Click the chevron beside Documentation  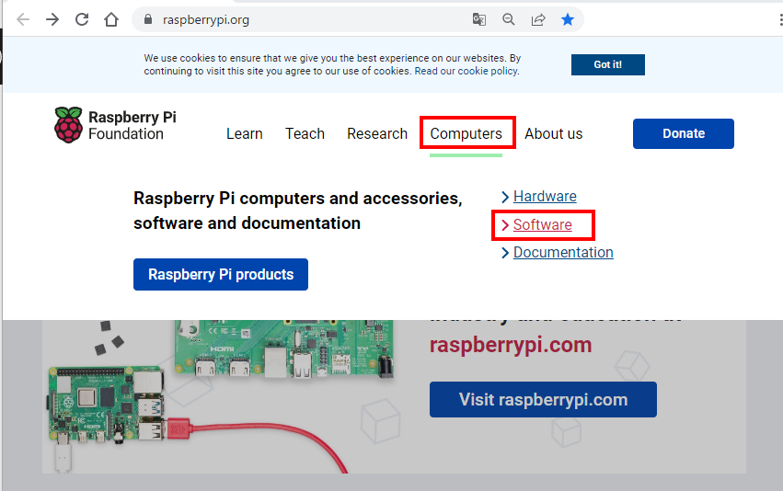pos(505,253)
